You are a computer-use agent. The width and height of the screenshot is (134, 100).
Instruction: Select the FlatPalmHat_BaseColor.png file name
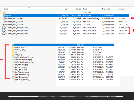[x=24, y=57]
